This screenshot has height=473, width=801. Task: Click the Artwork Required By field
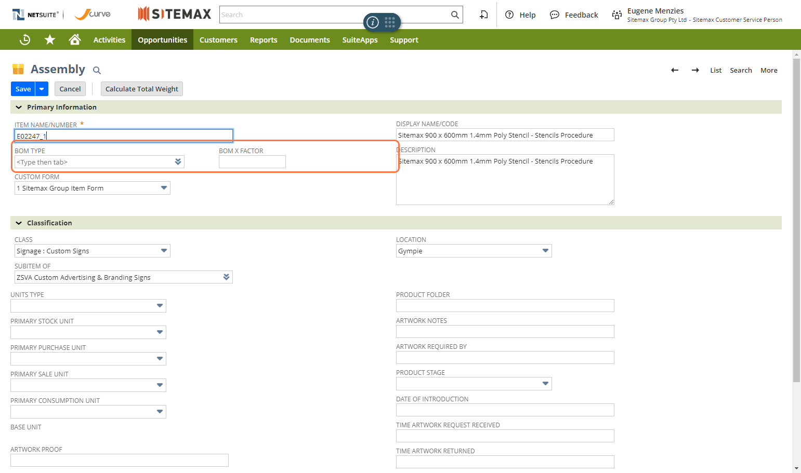click(x=505, y=357)
